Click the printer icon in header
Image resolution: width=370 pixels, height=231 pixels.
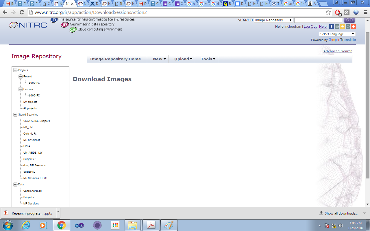tap(348, 27)
